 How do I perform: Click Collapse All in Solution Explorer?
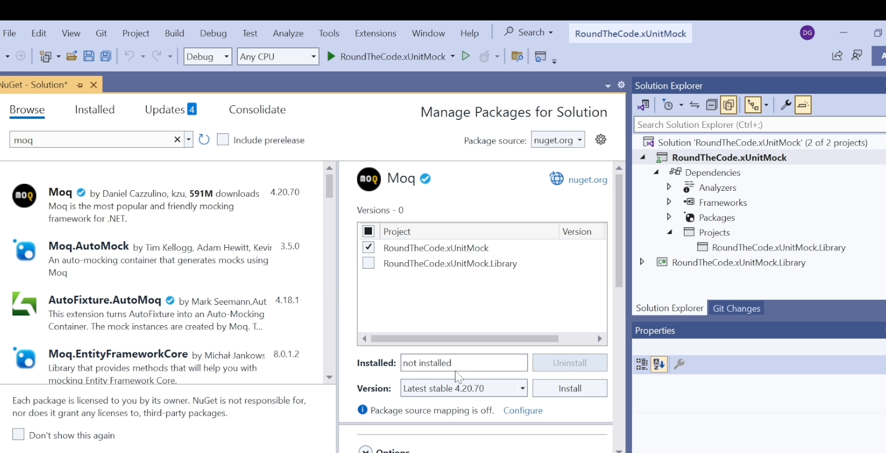pyautogui.click(x=712, y=105)
